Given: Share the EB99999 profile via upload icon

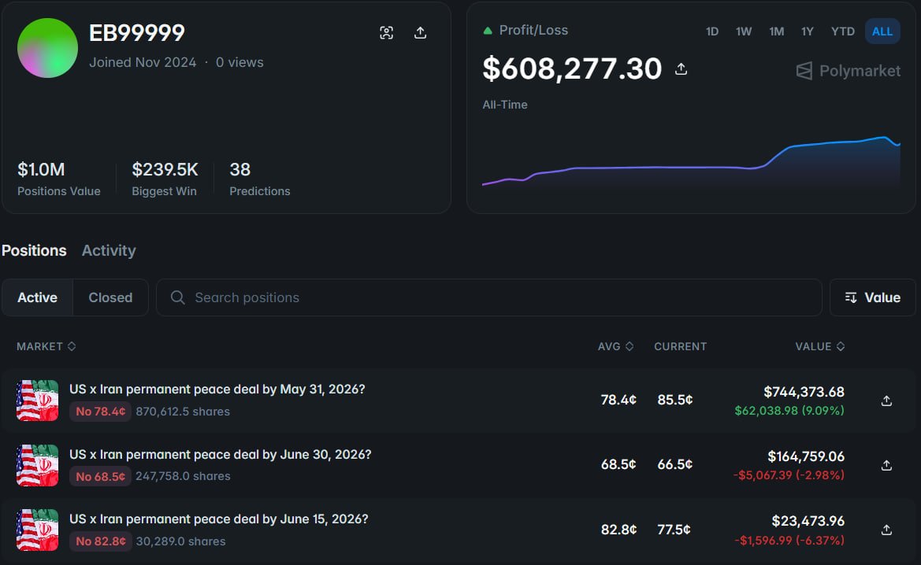Looking at the screenshot, I should (420, 33).
